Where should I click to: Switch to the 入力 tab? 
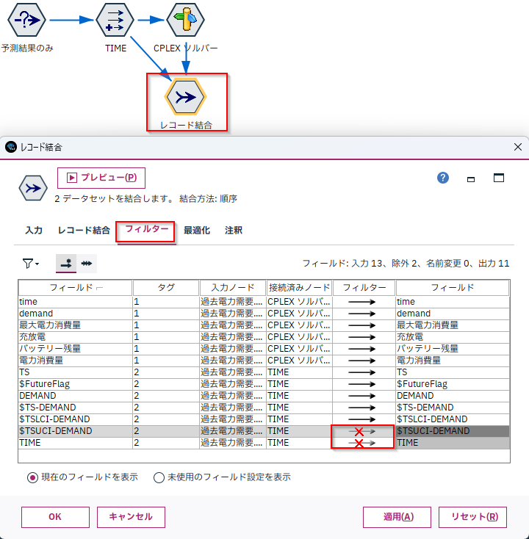click(x=34, y=231)
